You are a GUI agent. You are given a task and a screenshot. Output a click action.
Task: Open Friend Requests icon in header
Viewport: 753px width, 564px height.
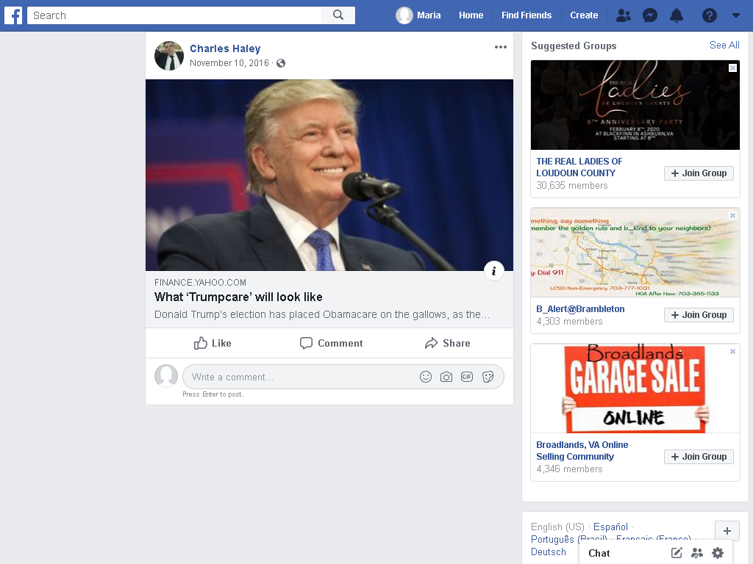[x=624, y=15]
